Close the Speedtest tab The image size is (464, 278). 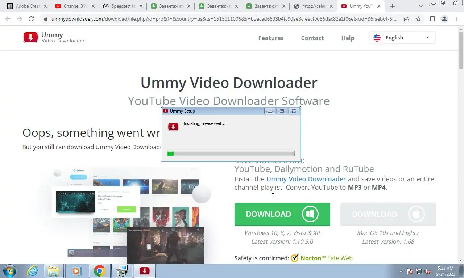(141, 6)
